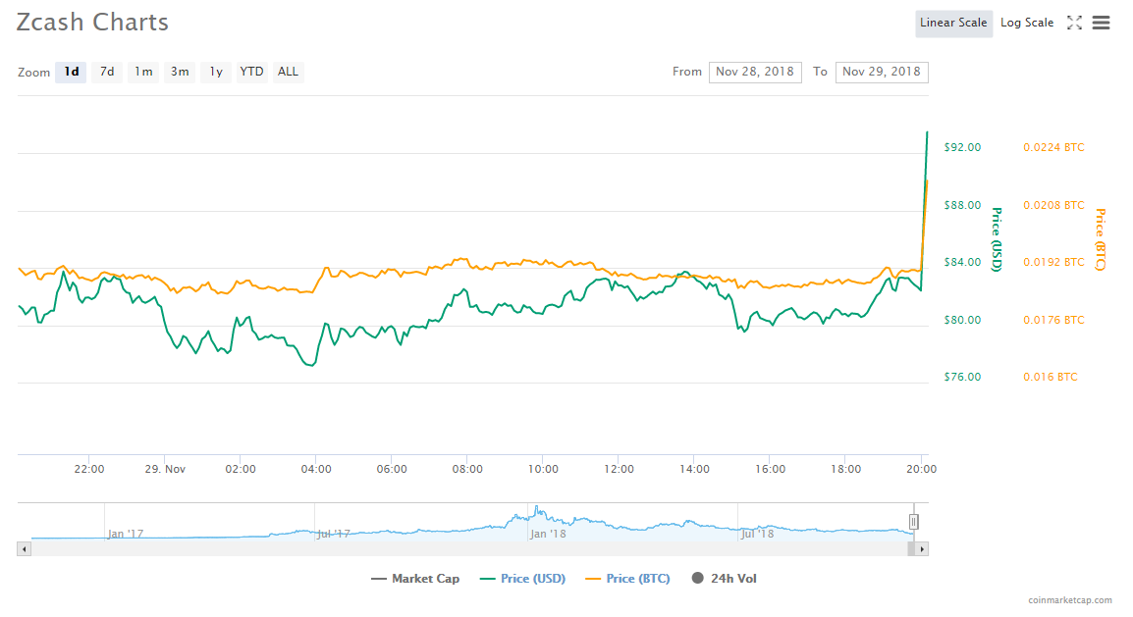Toggle 24h Vol series in legend
Screen dimensions: 1133x617
point(725,579)
